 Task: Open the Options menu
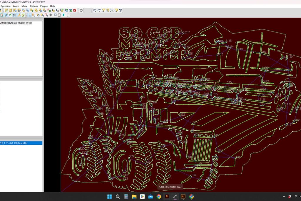coord(34,6)
